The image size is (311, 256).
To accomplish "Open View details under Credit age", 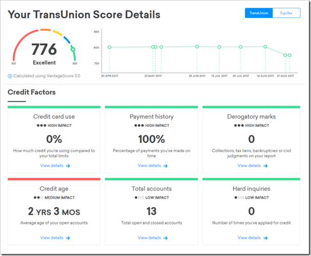I will click(55, 238).
